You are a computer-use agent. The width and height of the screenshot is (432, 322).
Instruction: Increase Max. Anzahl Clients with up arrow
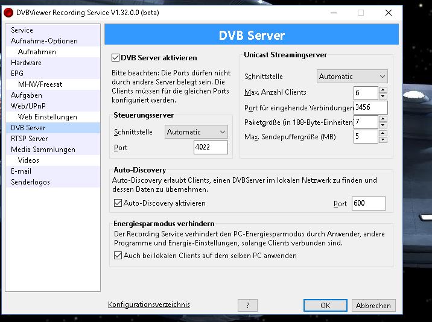383,90
